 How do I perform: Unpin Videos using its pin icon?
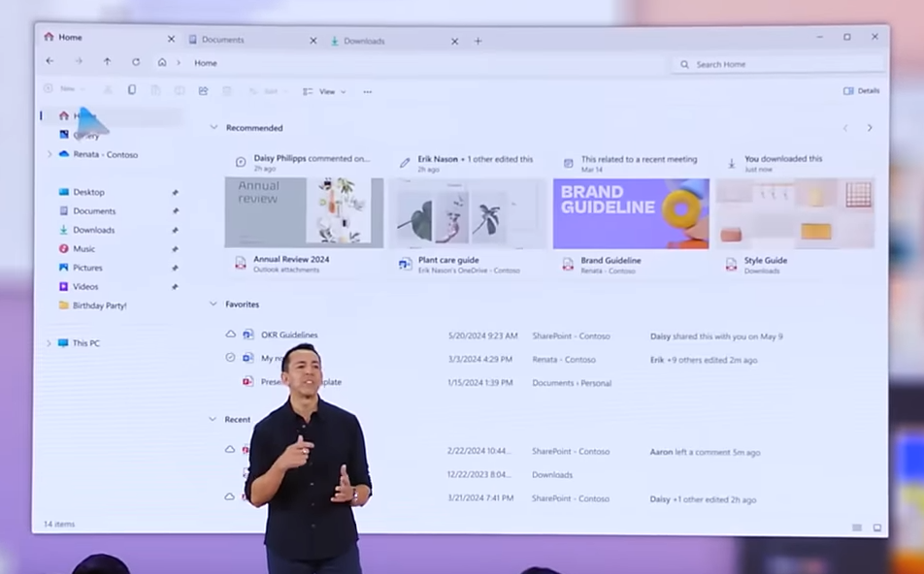pos(175,287)
